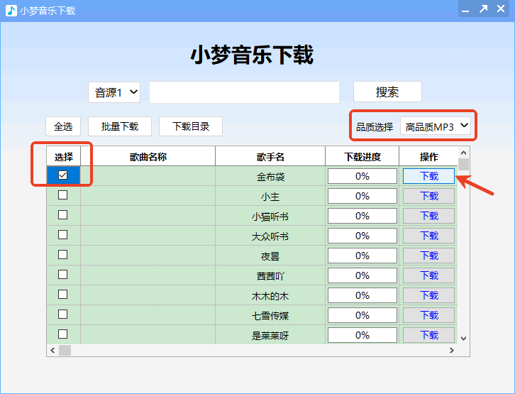Maximize the window with arrow icon
The width and height of the screenshot is (515, 394).
(483, 9)
